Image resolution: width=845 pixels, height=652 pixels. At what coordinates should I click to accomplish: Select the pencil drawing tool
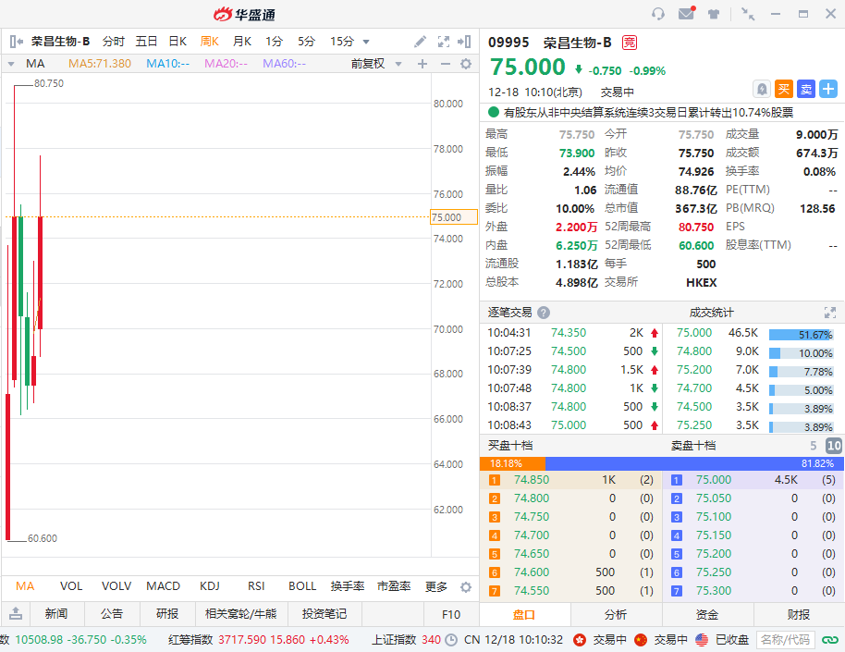(x=420, y=42)
